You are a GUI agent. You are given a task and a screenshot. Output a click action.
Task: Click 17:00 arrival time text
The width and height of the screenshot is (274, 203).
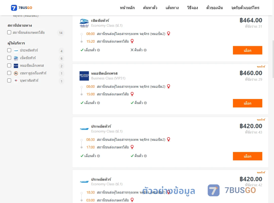tap(91, 147)
